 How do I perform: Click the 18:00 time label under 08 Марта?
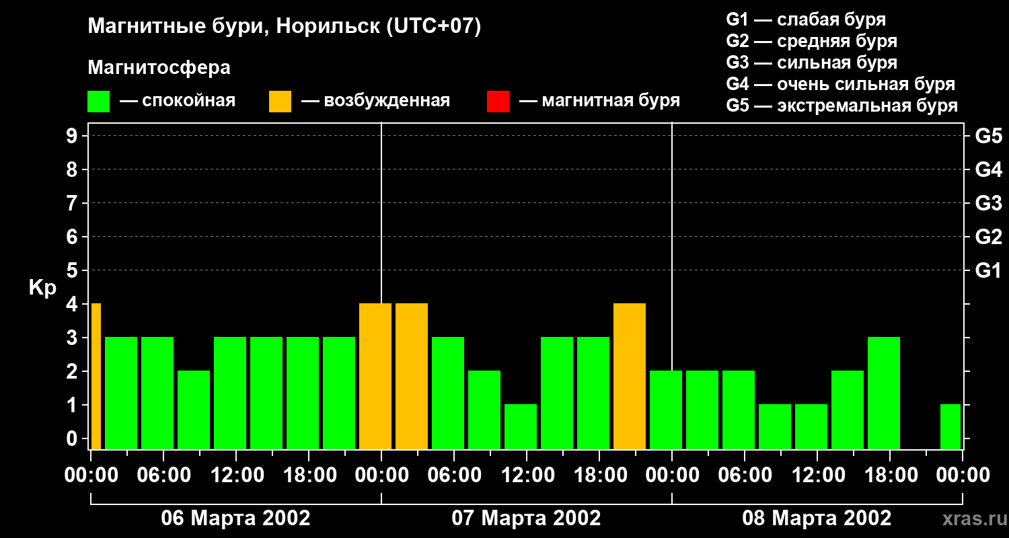tap(890, 475)
